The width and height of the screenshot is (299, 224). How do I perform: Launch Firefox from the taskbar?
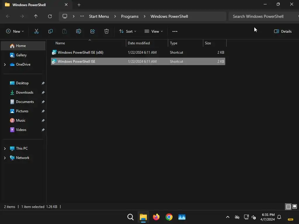[x=156, y=217]
